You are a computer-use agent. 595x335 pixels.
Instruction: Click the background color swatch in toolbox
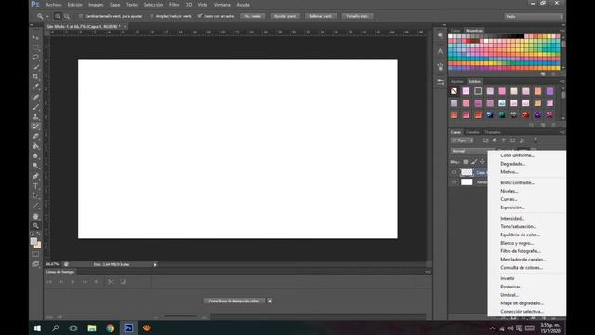[38, 246]
